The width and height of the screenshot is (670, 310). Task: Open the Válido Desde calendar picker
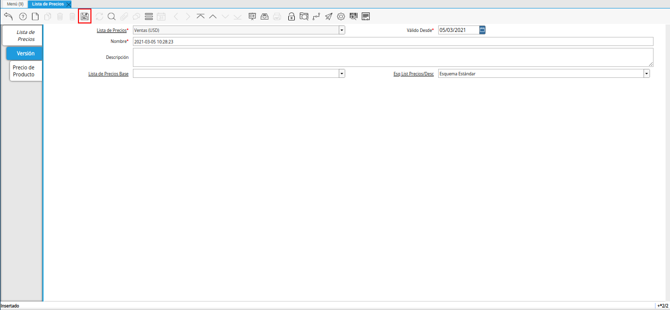click(x=482, y=30)
